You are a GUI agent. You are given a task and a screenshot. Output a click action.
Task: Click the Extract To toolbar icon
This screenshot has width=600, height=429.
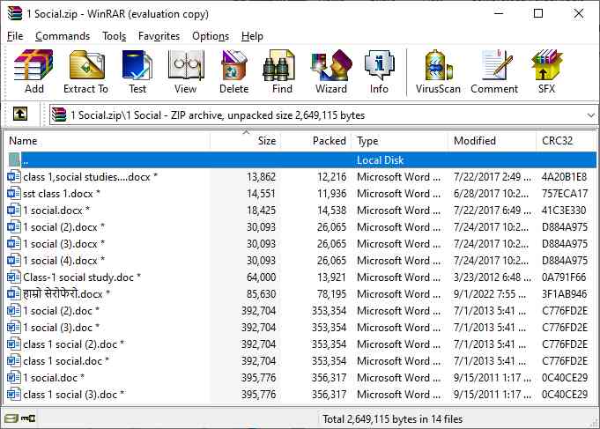click(x=85, y=71)
